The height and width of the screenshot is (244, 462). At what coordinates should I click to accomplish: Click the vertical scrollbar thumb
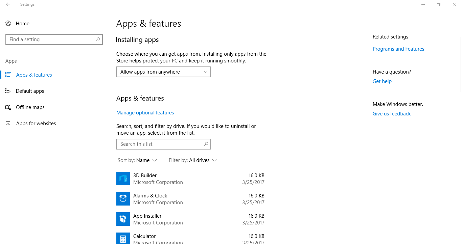[461, 64]
